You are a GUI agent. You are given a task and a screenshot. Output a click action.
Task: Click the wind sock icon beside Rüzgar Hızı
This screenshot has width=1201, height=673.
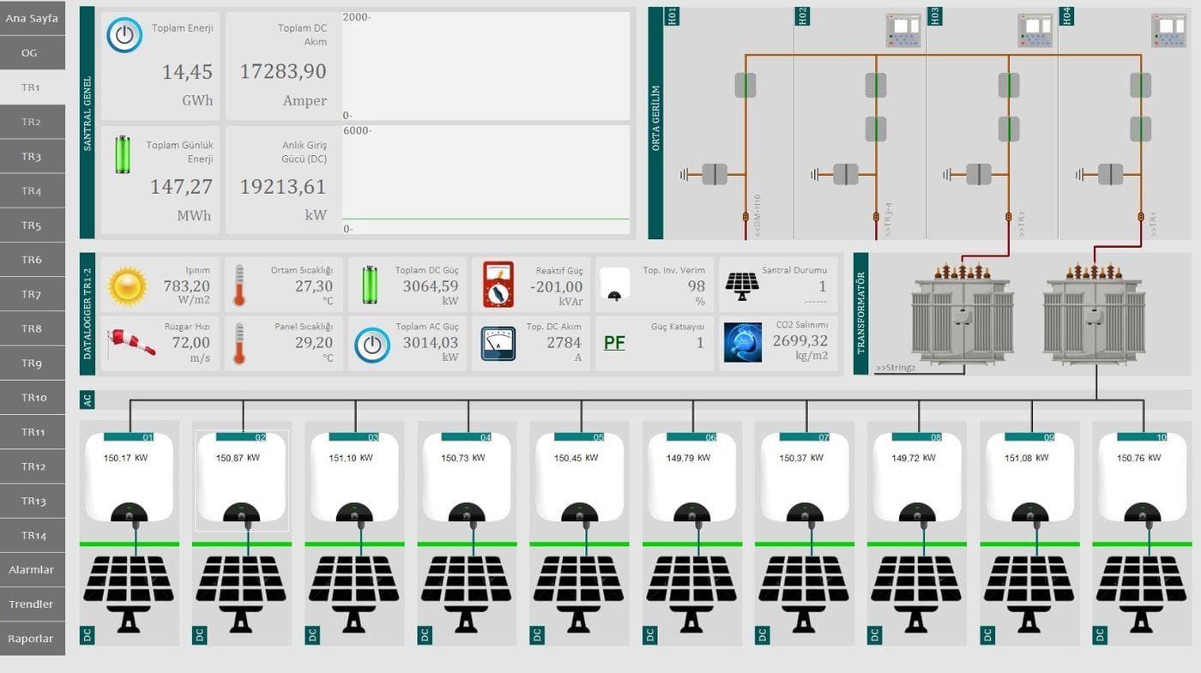[131, 342]
